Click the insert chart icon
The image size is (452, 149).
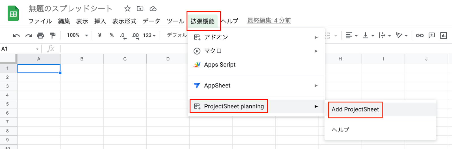pyautogui.click(x=444, y=36)
